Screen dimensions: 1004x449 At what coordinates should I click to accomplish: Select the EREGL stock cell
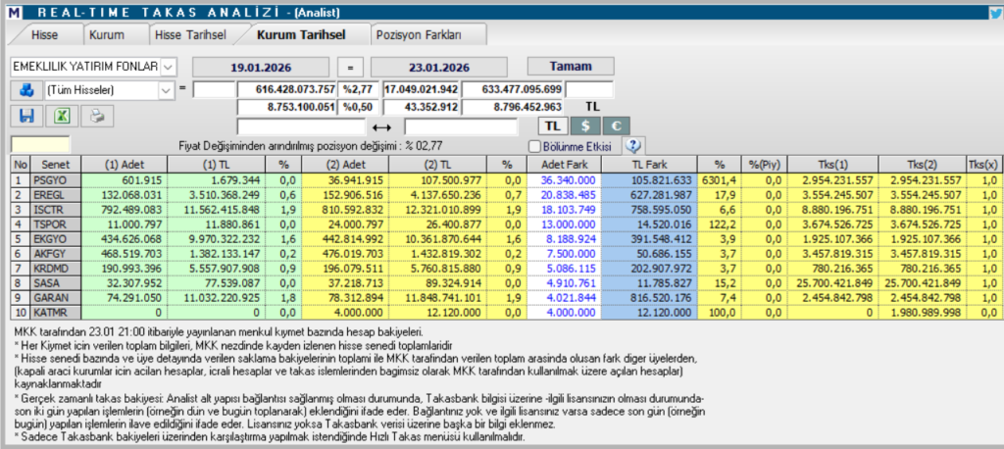pos(56,195)
